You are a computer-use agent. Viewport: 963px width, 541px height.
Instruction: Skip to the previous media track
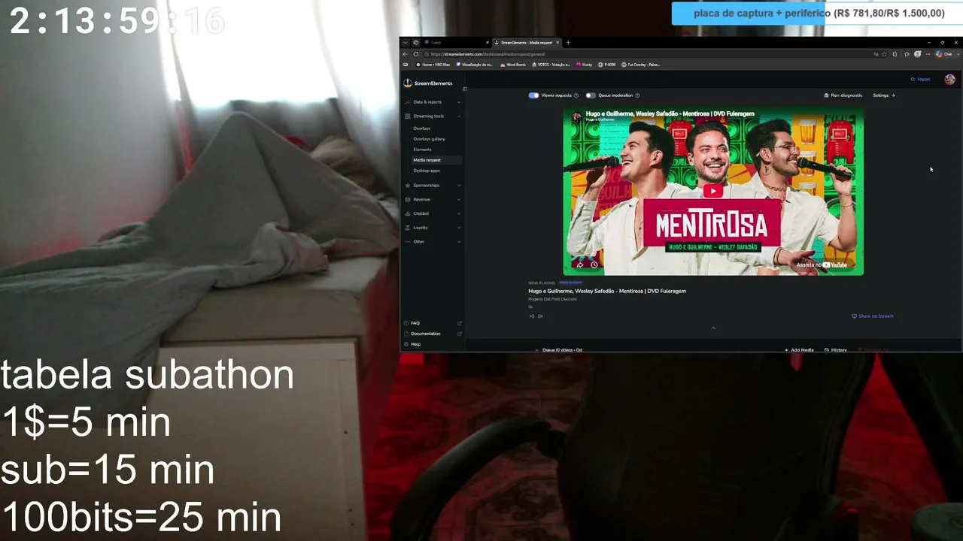click(x=532, y=316)
